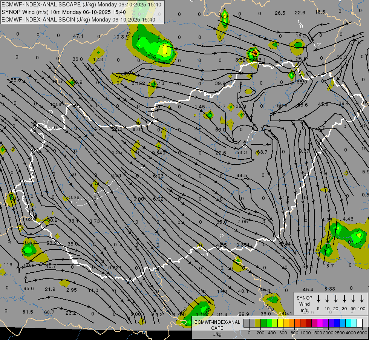369x340 pixels.
Task: Click the 81.5 value on the map
Action: point(28,312)
